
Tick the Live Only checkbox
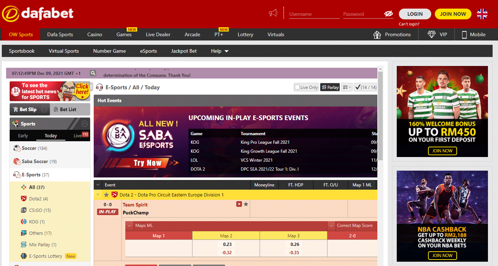297,87
